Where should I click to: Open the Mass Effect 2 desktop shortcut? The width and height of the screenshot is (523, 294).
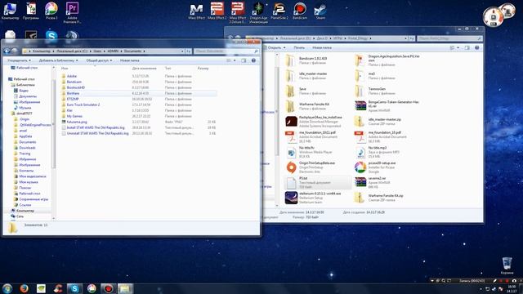tap(217, 11)
